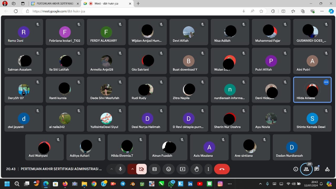Viewport: 336px width, 189px height.
Task: Expand video settings arrow beside camera
Action: pos(132,169)
